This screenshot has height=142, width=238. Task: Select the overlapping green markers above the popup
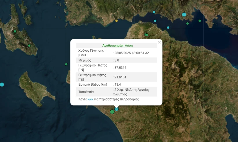[x=147, y=35]
